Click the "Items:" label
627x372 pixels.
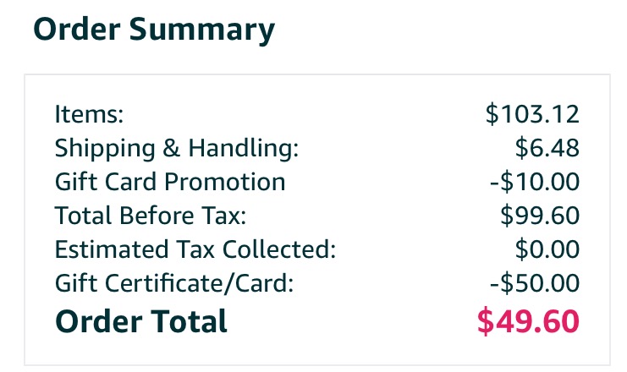pos(89,114)
